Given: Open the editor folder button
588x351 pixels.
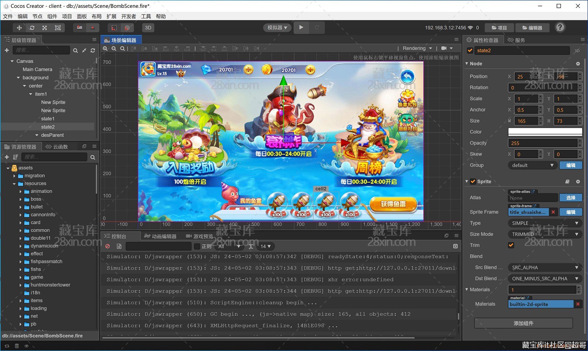Looking at the screenshot, I should coord(532,28).
